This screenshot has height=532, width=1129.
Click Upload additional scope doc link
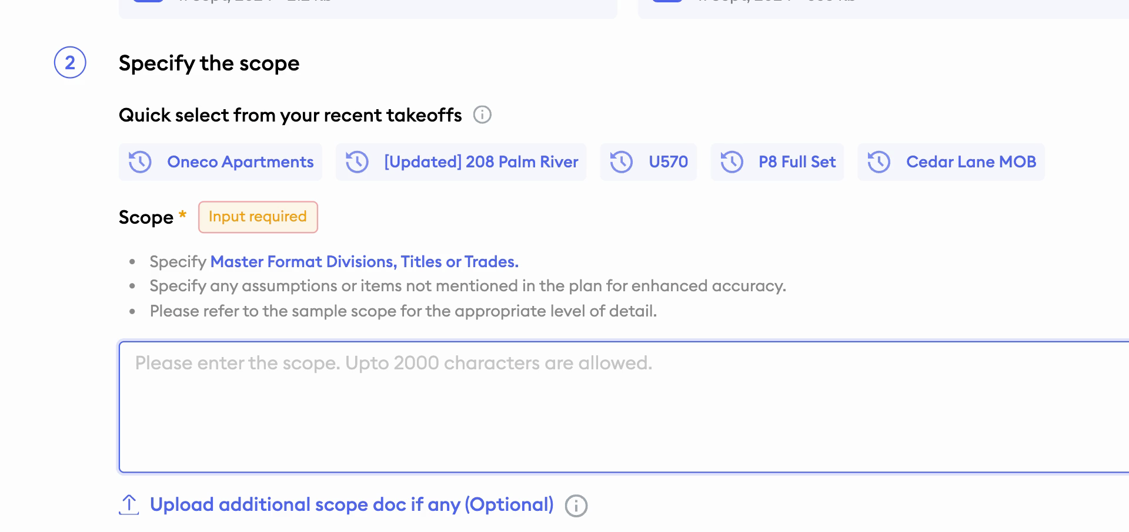(352, 504)
